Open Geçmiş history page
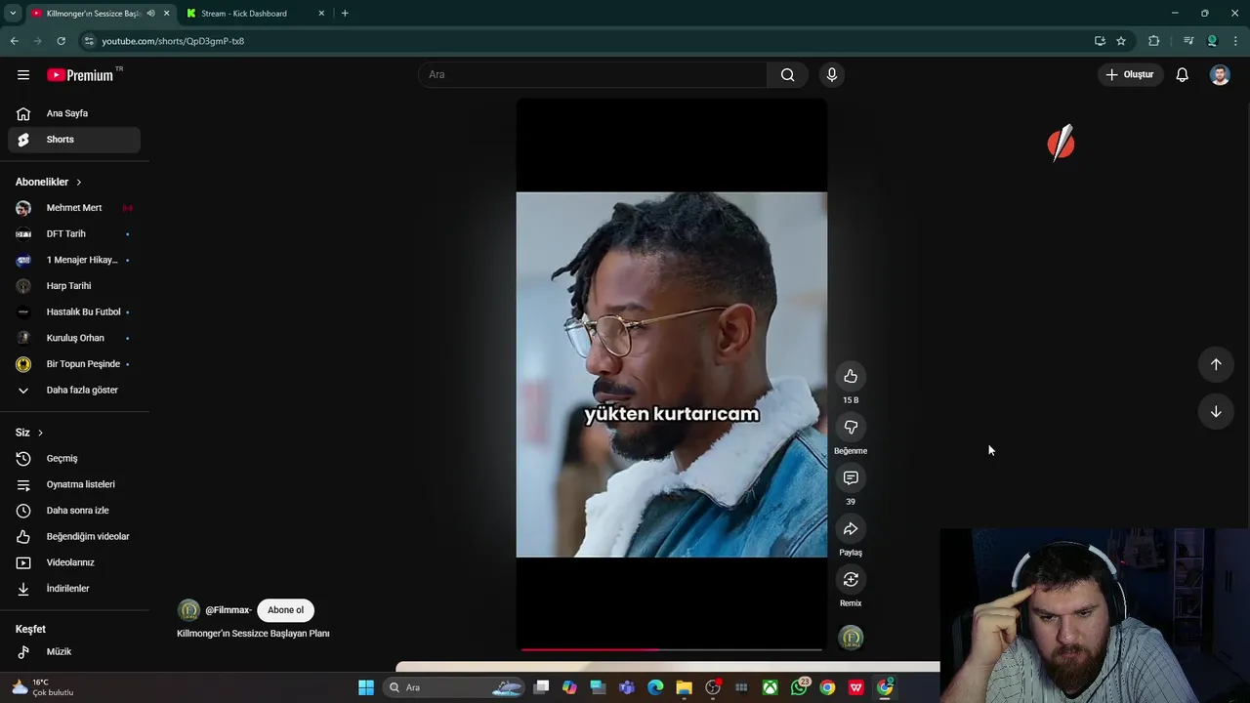The height and width of the screenshot is (703, 1250). [74, 459]
